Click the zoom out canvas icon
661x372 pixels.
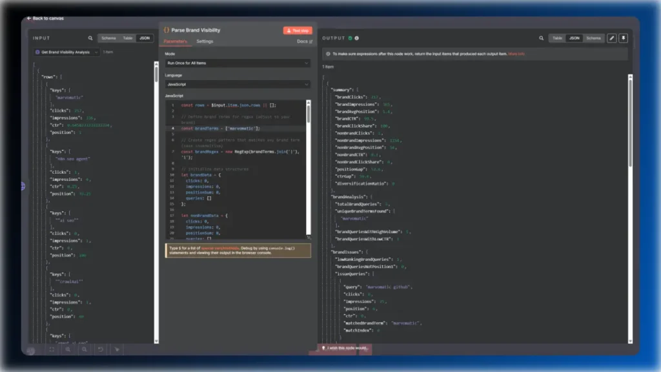click(x=85, y=349)
